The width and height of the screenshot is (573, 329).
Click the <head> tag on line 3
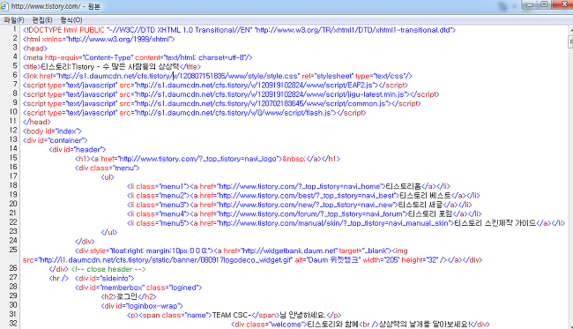[35, 49]
